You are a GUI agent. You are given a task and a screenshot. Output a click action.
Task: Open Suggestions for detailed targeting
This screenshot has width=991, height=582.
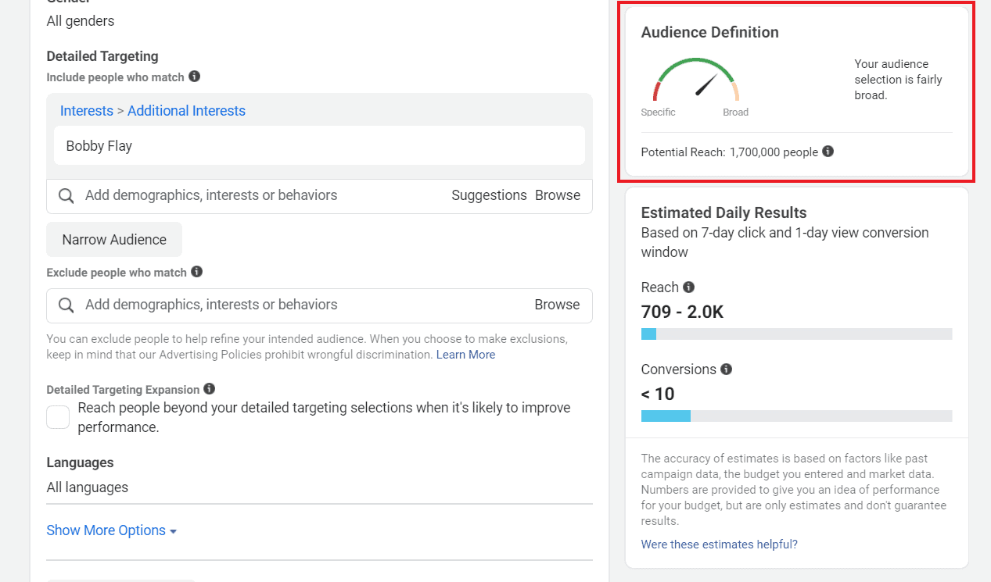tap(489, 195)
